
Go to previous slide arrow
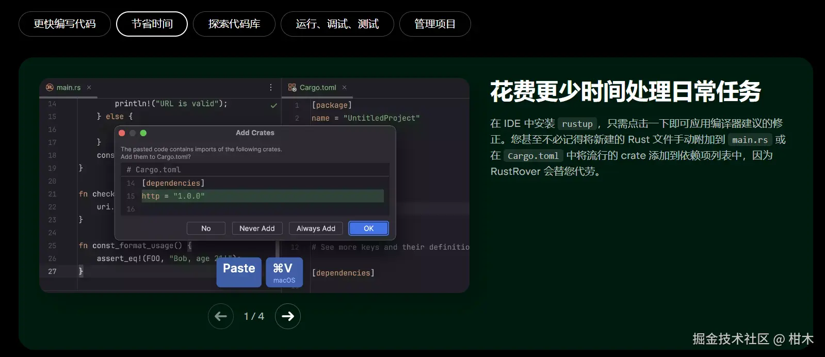[x=221, y=316]
